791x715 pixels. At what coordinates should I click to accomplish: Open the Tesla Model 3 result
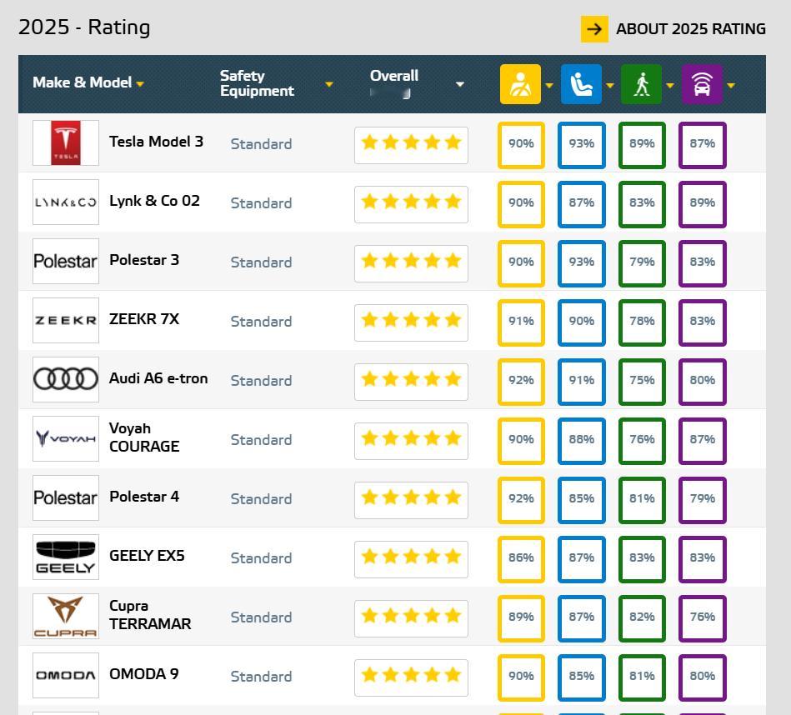click(157, 142)
